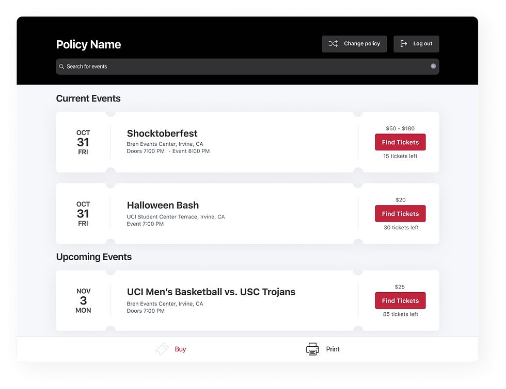The height and width of the screenshot is (389, 506).
Task: Open the Halloween Bash event title
Action: [163, 205]
